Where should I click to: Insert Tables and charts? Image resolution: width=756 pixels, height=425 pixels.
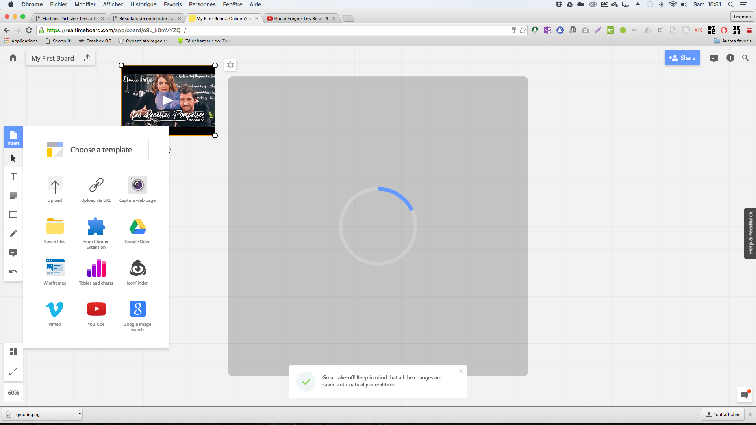[96, 272]
